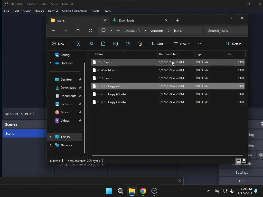The height and width of the screenshot is (197, 263).
Task: Open Chrome from the taskbar
Action: 143,191
